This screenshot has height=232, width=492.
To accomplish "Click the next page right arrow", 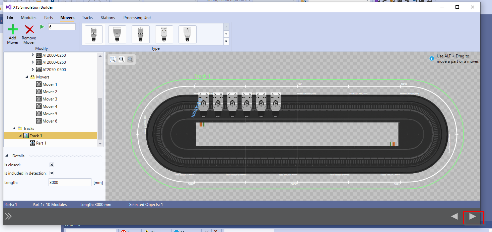I will click(x=473, y=216).
